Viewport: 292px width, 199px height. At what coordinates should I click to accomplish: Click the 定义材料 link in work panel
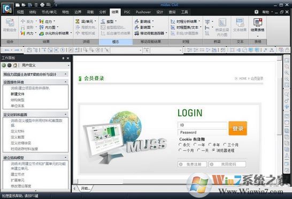pos(18,131)
